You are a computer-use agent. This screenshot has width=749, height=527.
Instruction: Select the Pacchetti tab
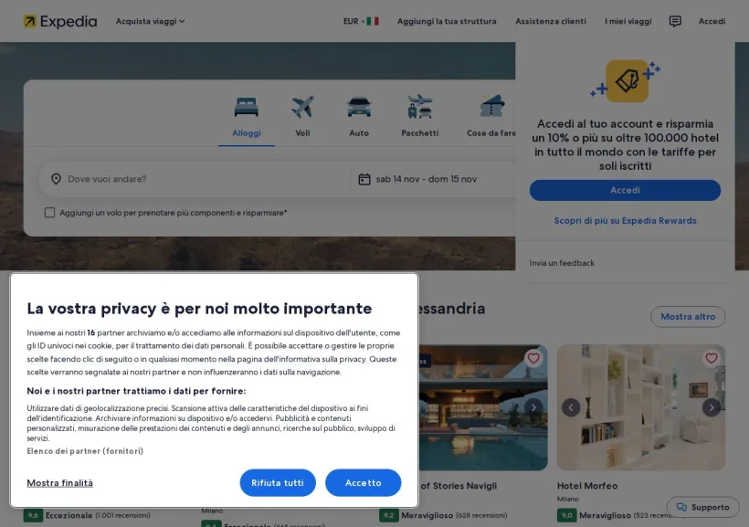pos(419,118)
